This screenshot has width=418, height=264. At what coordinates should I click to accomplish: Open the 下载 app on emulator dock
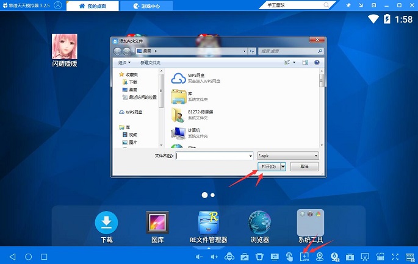106,227
